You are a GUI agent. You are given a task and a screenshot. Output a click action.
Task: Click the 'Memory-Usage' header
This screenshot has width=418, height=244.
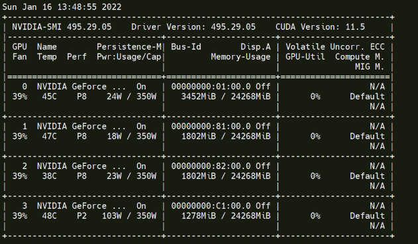(240, 57)
